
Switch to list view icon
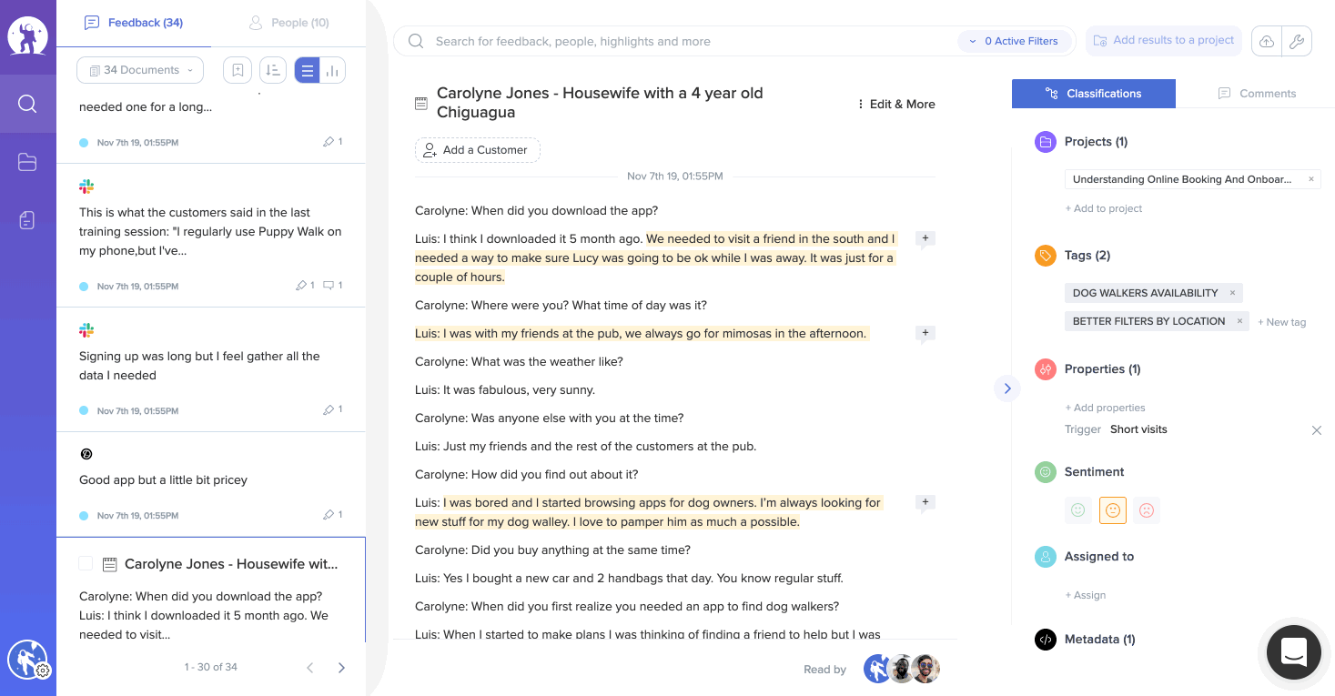coord(307,70)
